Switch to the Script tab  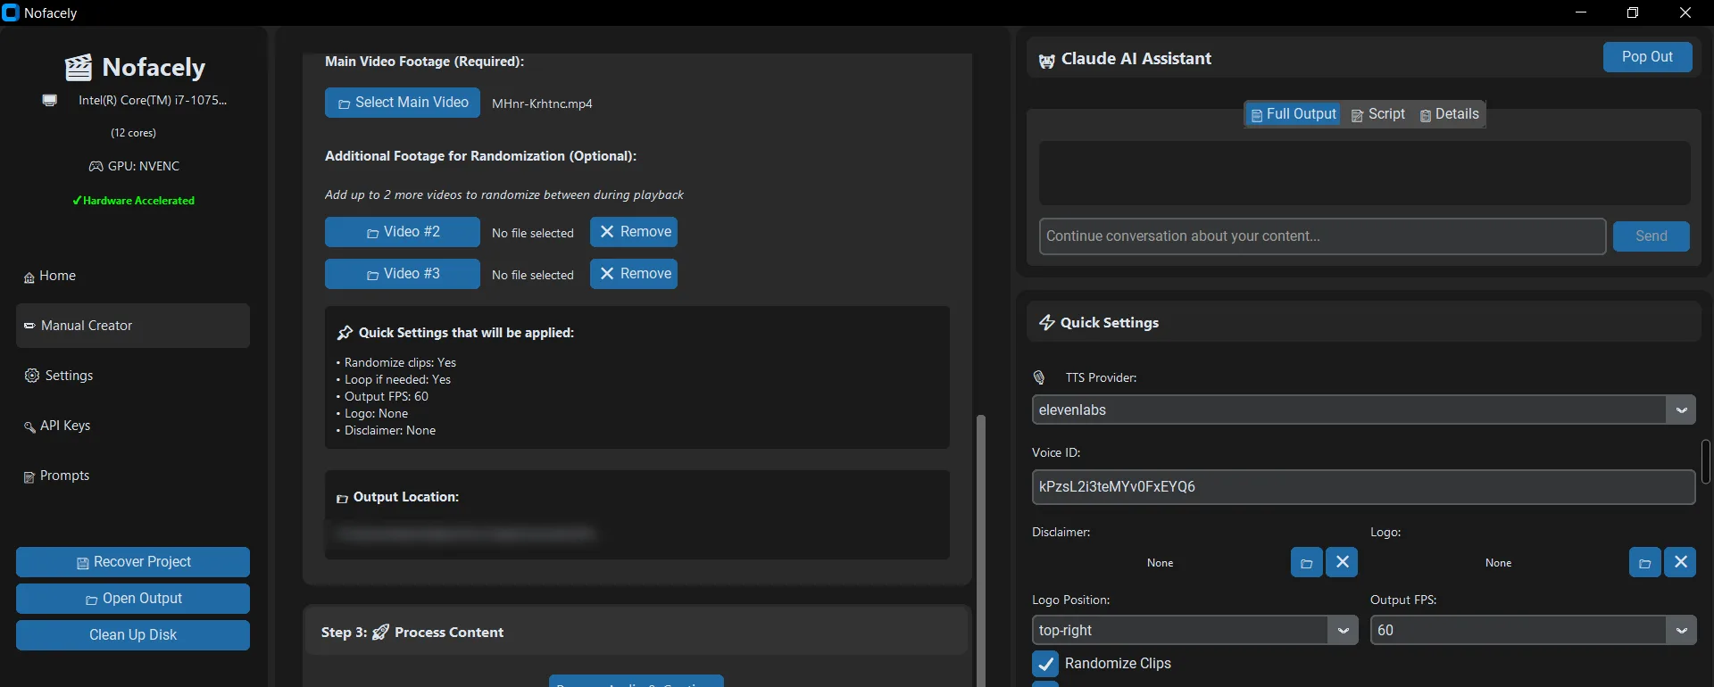(1378, 114)
